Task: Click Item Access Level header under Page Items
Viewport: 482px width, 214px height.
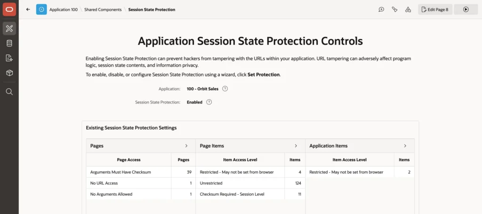Action: click(240, 159)
